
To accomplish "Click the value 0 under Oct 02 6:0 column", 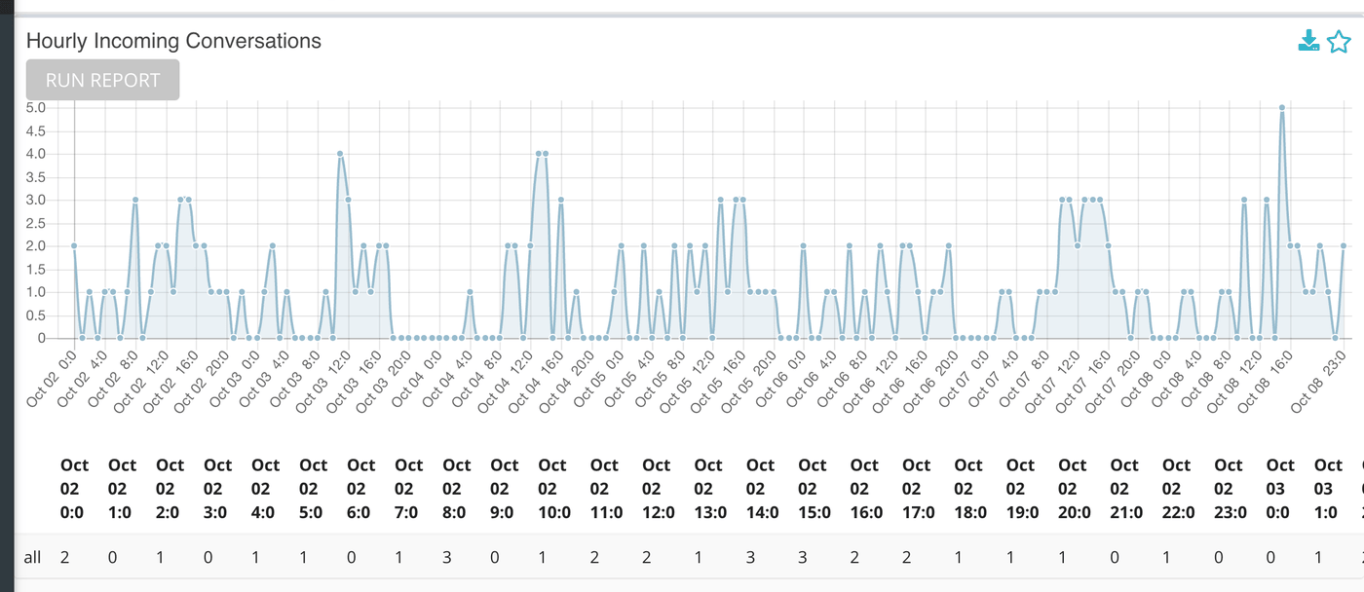I will tap(352, 557).
